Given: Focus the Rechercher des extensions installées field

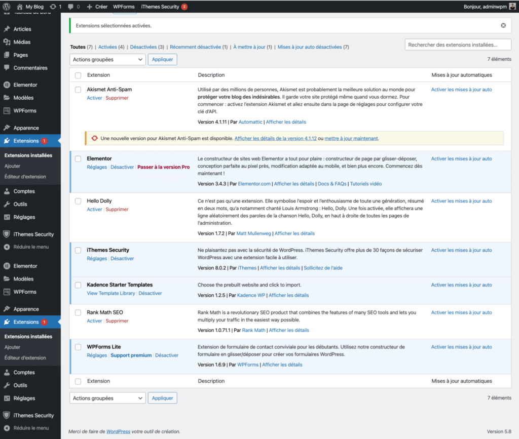Looking at the screenshot, I should tap(458, 45).
